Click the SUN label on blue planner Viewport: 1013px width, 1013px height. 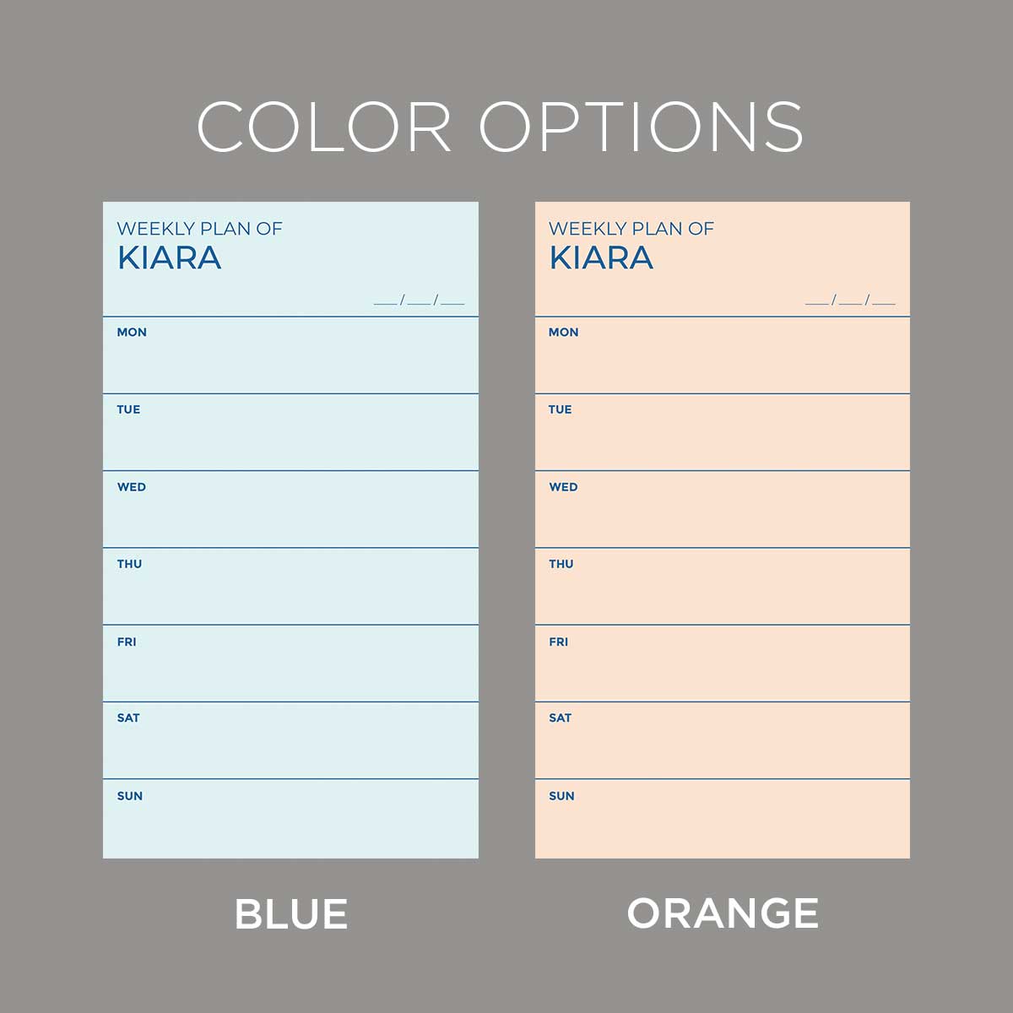pos(130,796)
